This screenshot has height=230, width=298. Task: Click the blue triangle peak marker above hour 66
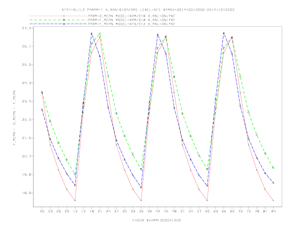(x=224, y=33)
